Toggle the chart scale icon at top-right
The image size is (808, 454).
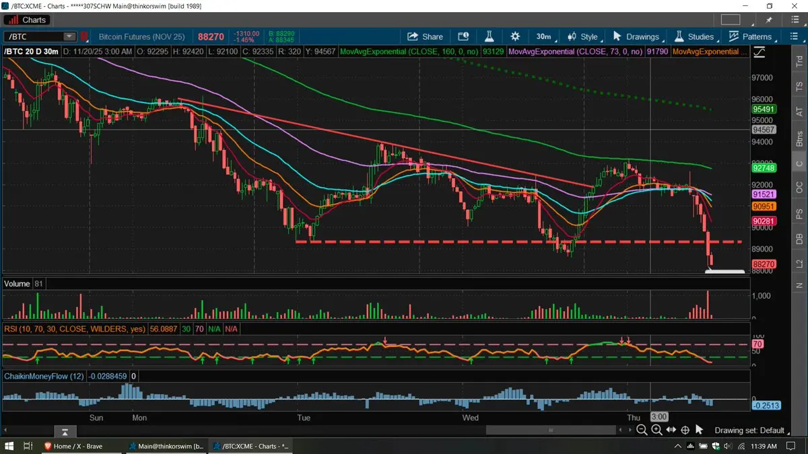coord(760,51)
